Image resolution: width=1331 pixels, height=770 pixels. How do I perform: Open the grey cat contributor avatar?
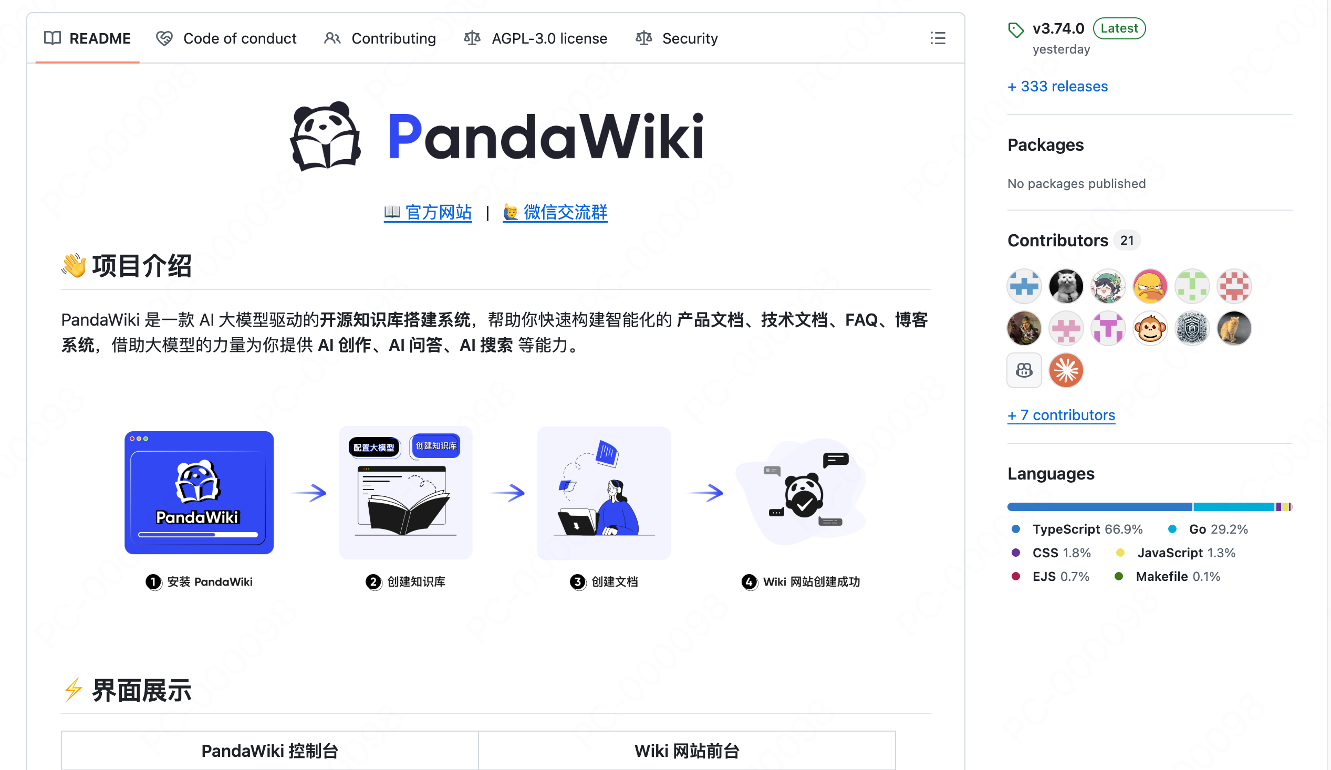tap(1066, 286)
